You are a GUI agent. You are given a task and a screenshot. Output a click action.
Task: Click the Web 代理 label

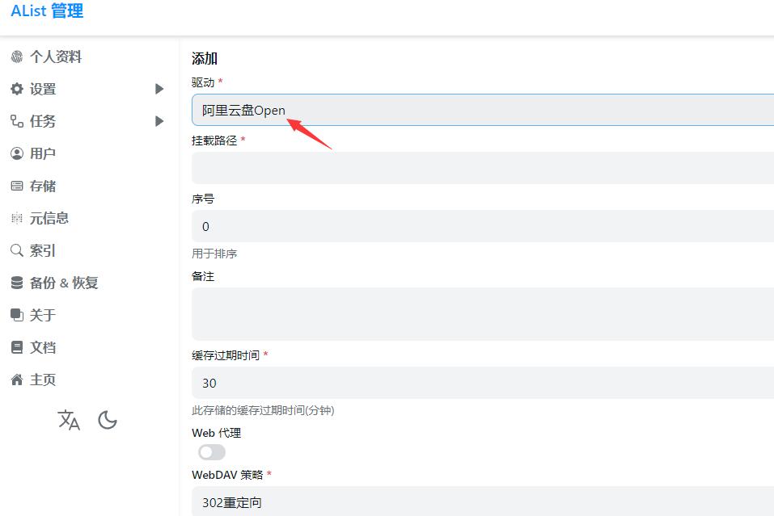point(216,433)
